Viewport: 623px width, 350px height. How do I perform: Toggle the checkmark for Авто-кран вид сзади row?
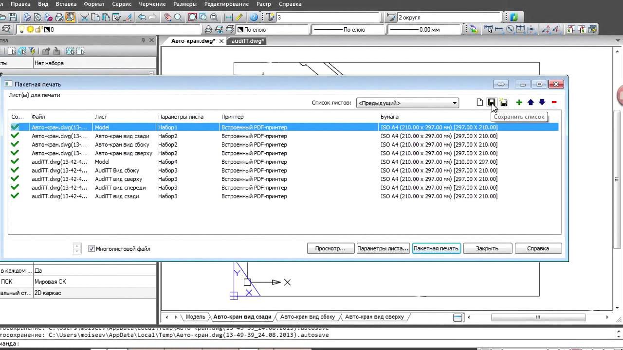tap(15, 136)
